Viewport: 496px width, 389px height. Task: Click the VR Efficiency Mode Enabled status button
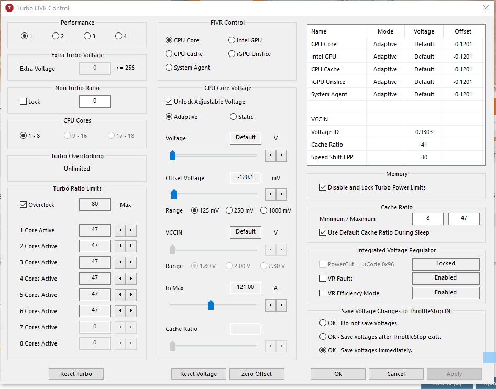point(446,293)
